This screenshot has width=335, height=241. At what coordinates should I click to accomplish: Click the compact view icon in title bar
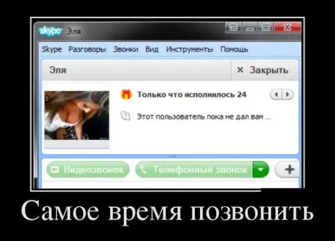[x=233, y=27]
